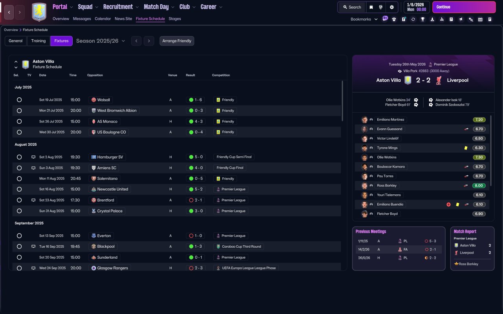Go back with the left arrow button
This screenshot has height=314, width=503.
[x=9, y=12]
